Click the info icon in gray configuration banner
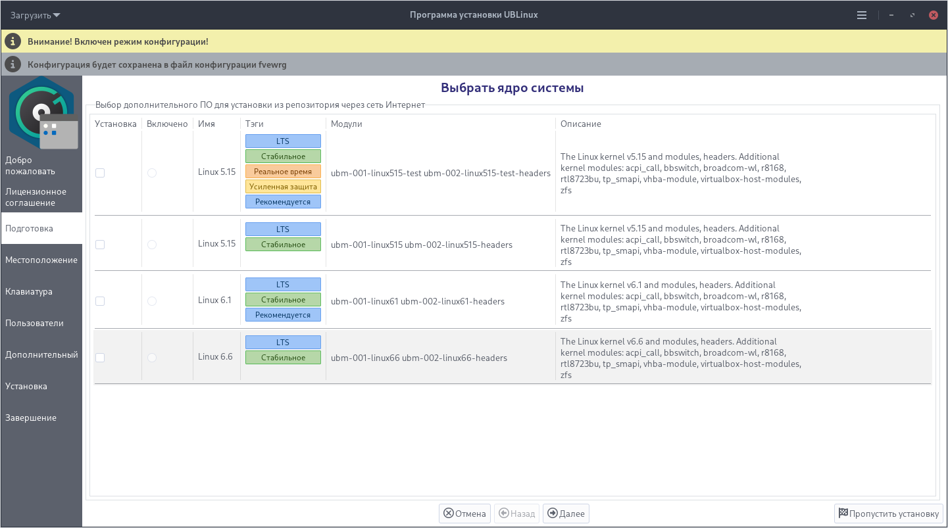This screenshot has width=948, height=528. tap(13, 64)
